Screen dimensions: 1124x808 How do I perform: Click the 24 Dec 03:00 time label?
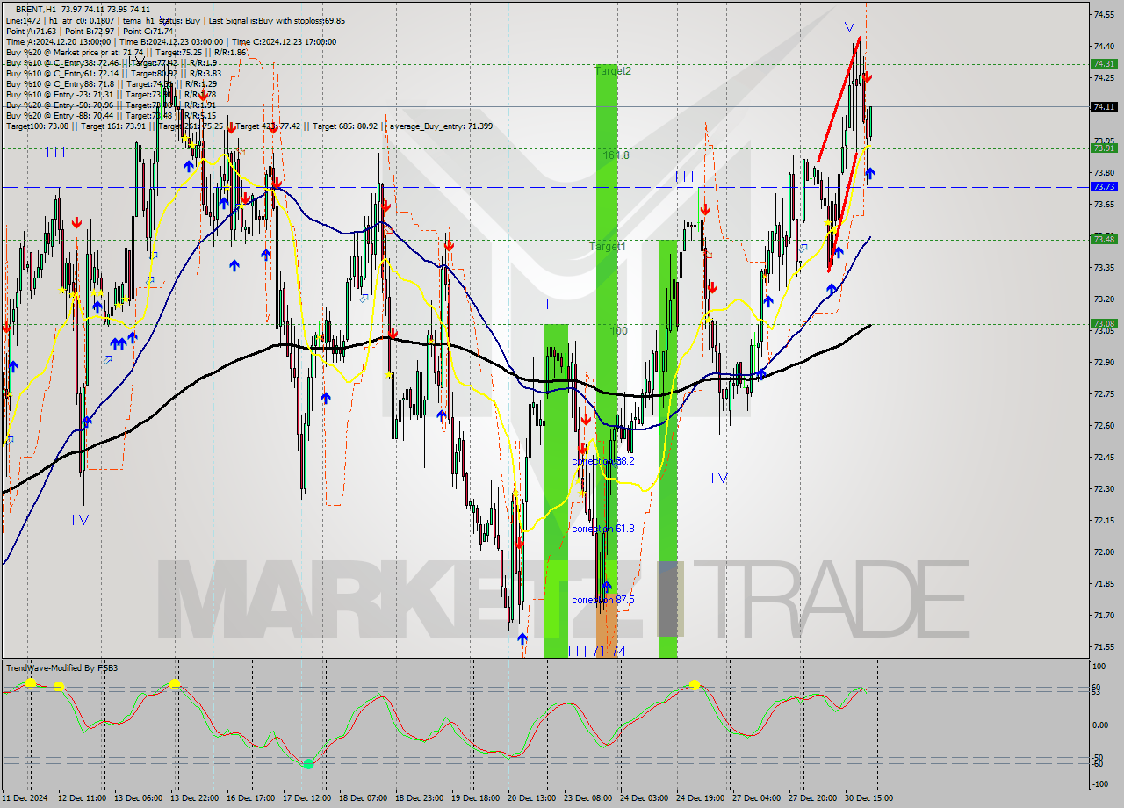[x=645, y=798]
